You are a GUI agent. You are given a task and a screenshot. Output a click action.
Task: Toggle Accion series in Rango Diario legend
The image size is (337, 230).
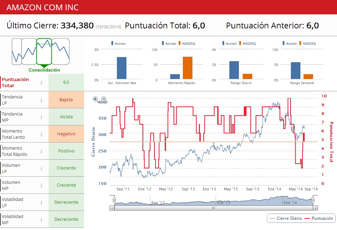pos(229,43)
